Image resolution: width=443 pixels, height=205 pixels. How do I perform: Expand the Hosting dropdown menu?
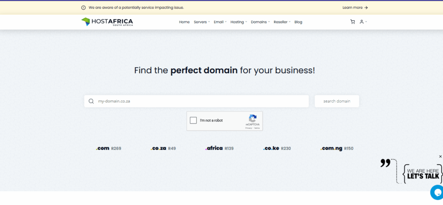239,22
